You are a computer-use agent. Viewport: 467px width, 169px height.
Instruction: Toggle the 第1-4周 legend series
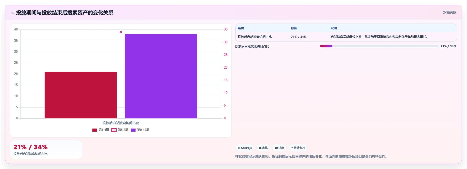(100, 130)
